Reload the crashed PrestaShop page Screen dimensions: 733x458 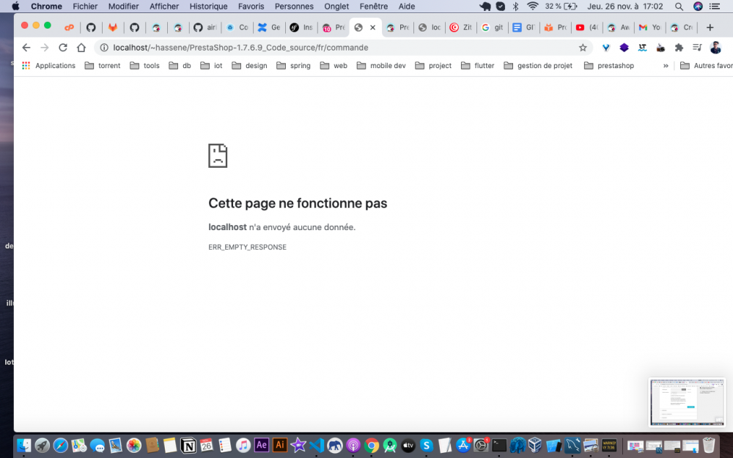click(63, 46)
